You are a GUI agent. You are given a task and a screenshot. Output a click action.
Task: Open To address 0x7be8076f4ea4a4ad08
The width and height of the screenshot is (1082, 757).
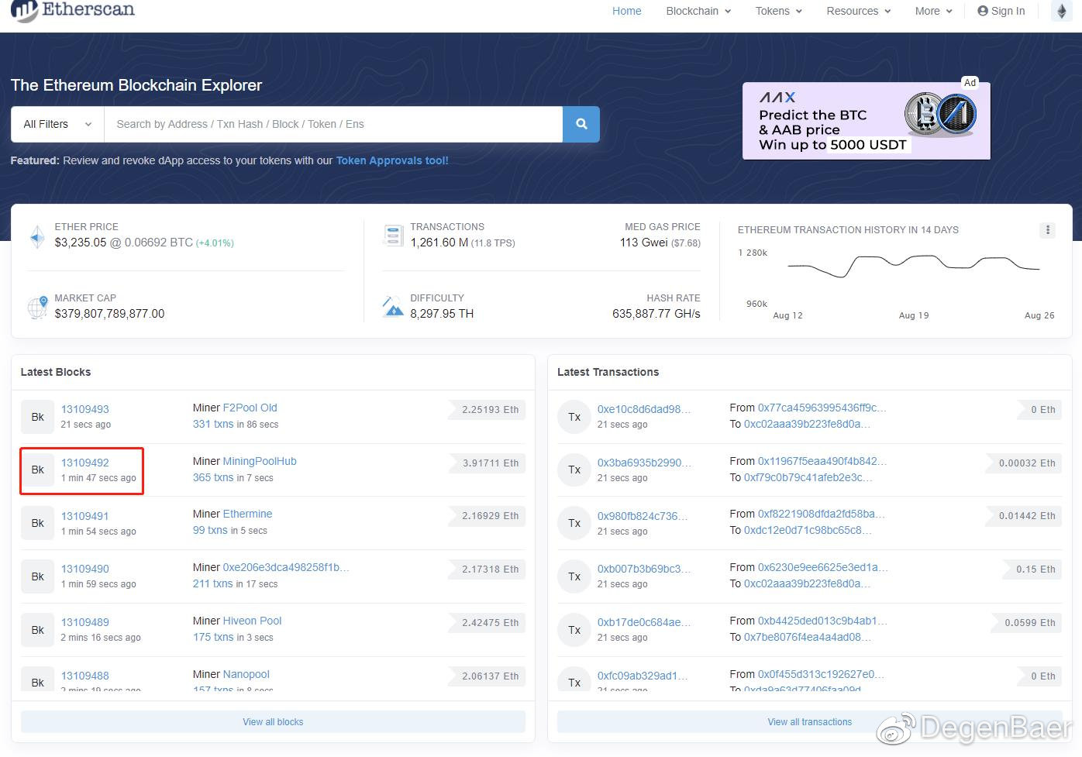pos(808,637)
